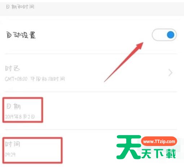The width and height of the screenshot is (184, 167).
Task: Click the time value 09:29
Action: tap(10, 154)
